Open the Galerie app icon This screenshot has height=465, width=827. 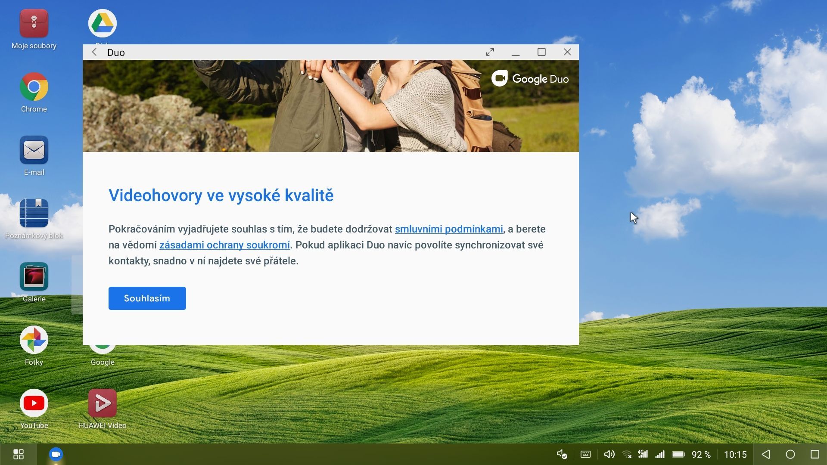[x=34, y=277]
